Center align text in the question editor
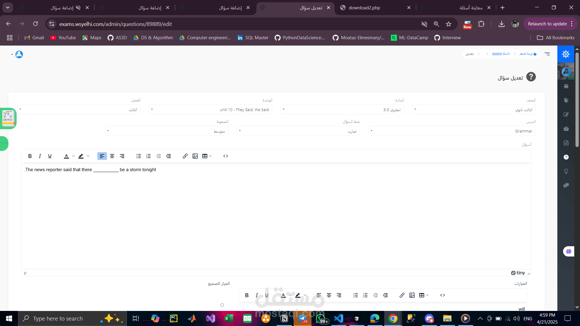 pos(112,156)
